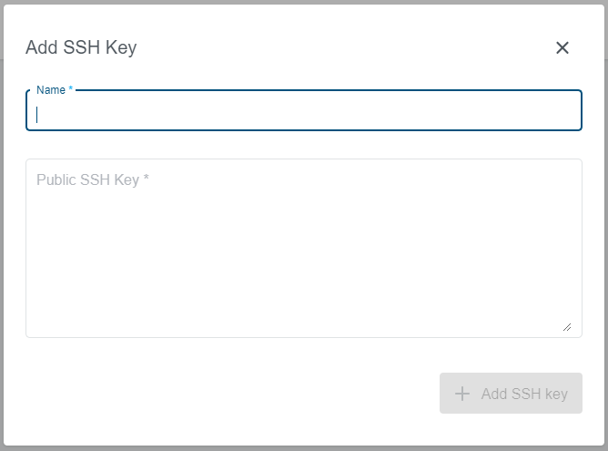Screen dimensions: 608x451
Task: Click the text cursor in the Name field
Action: pos(37,115)
